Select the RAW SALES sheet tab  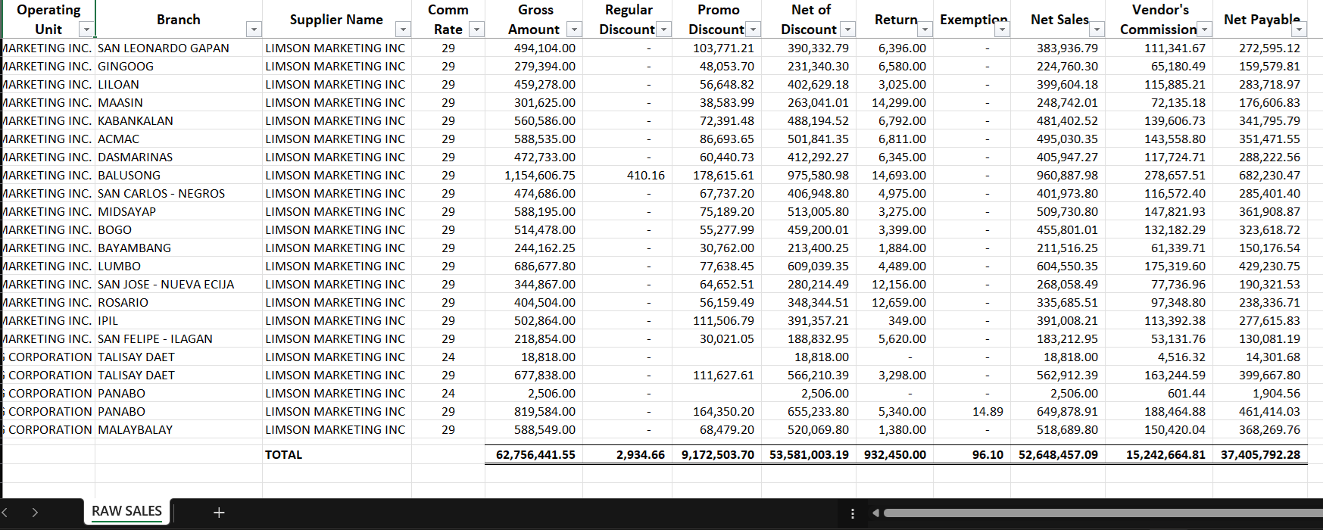tap(126, 511)
